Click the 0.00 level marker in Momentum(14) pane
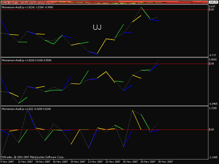 211,9
